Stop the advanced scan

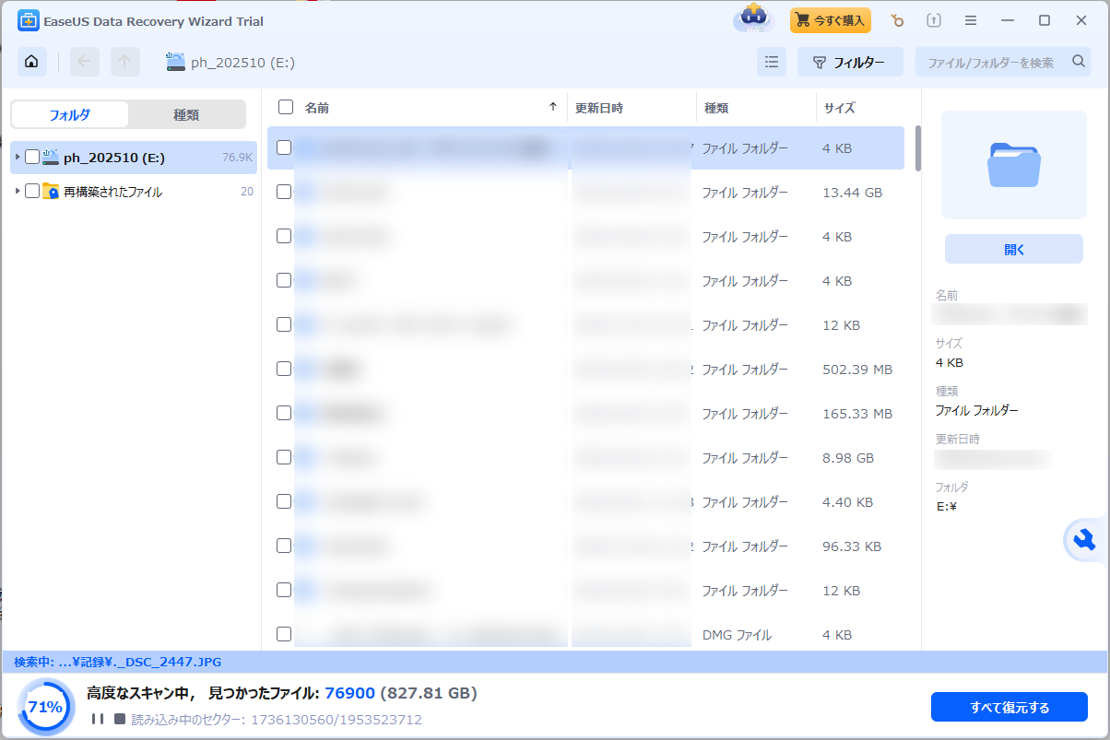pos(119,719)
